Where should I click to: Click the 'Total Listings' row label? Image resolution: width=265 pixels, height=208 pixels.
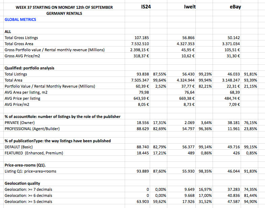pyautogui.click(x=16, y=74)
